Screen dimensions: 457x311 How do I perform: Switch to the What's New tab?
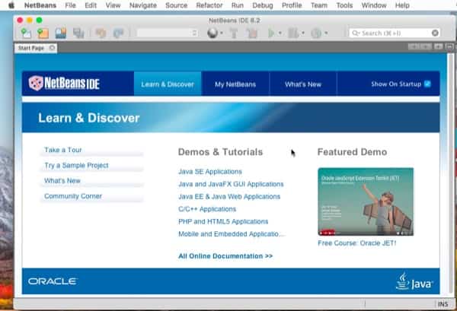[x=303, y=84]
